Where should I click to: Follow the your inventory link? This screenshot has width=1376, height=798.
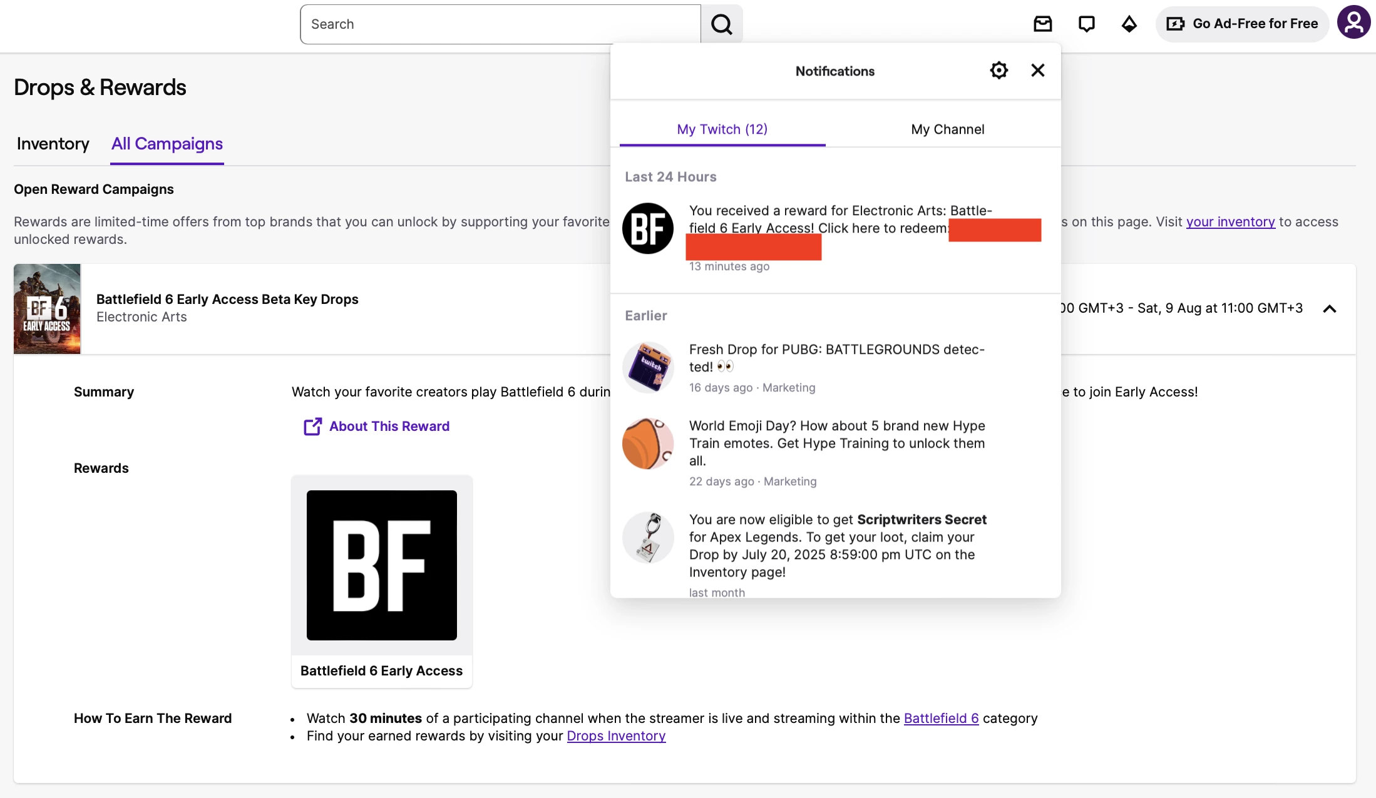coord(1230,221)
